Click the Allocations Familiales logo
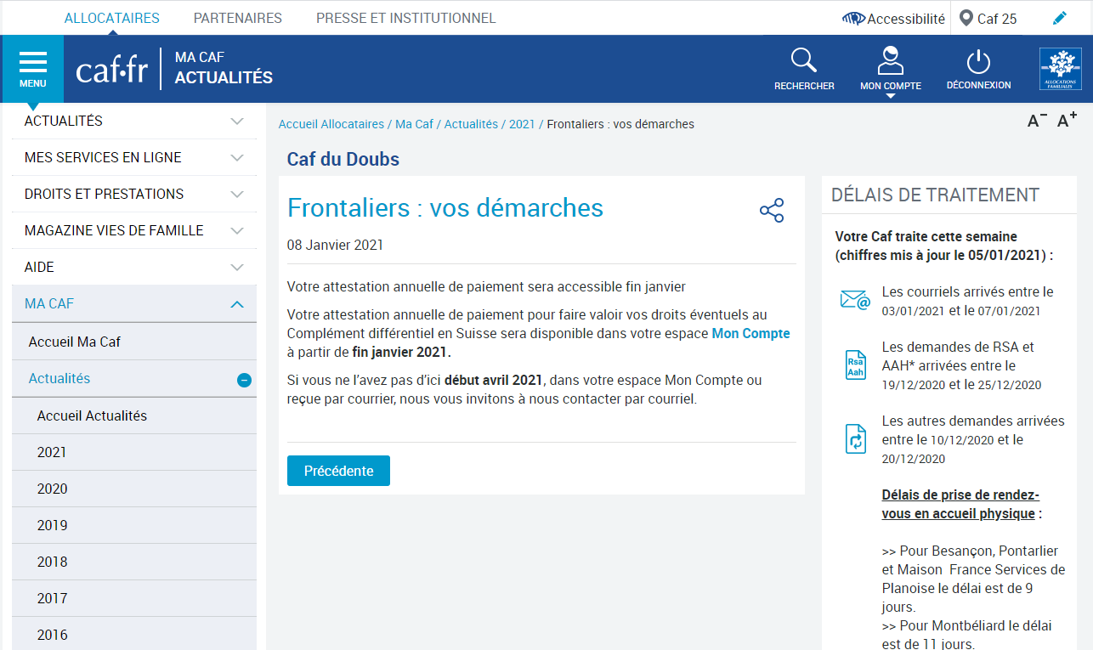The width and height of the screenshot is (1093, 650). (x=1060, y=69)
